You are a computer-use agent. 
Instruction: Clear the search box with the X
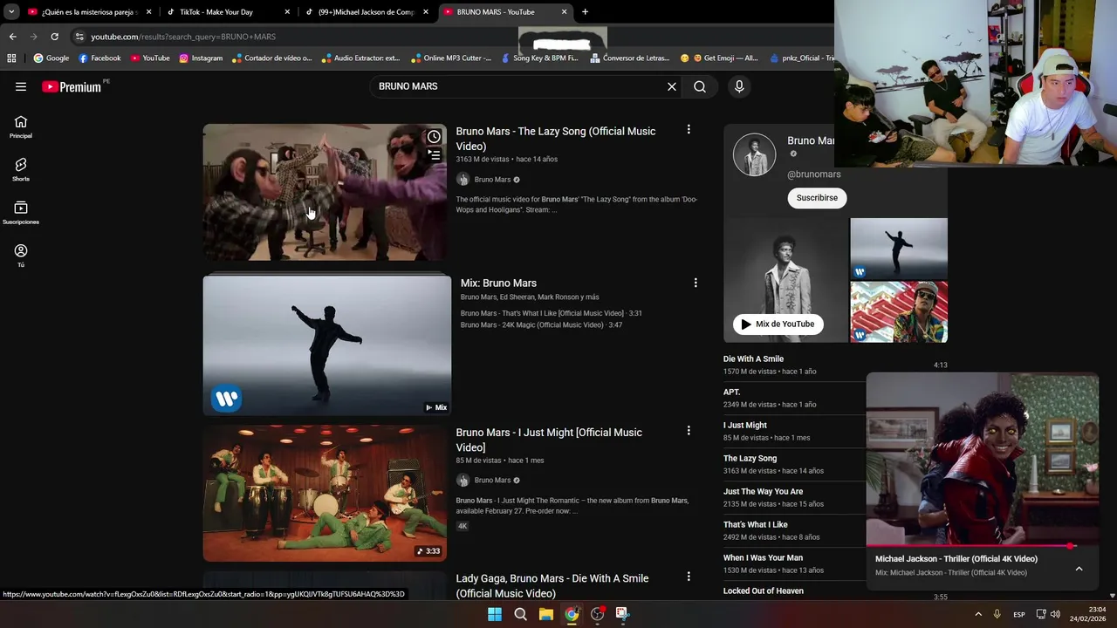pyautogui.click(x=672, y=86)
